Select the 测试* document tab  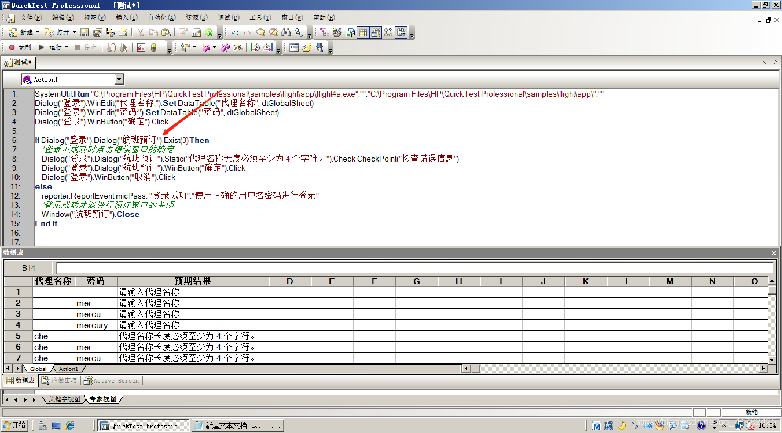tap(19, 62)
